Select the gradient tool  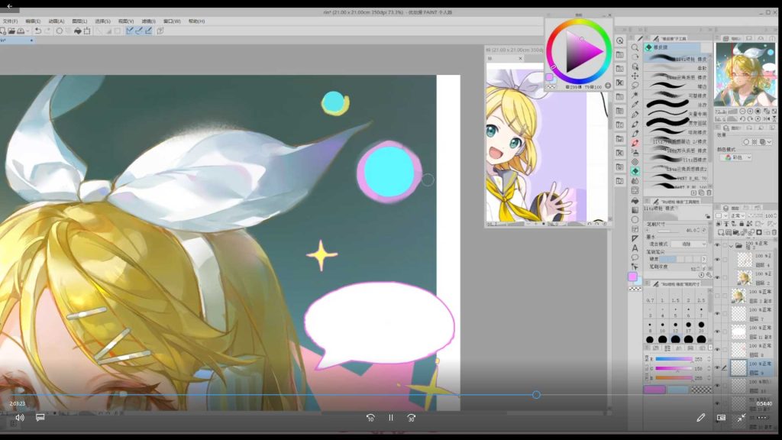635,209
